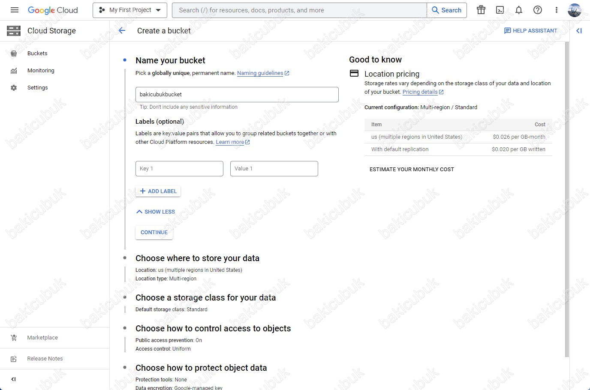Open the main navigation hamburger menu
The image size is (590, 390).
point(15,10)
